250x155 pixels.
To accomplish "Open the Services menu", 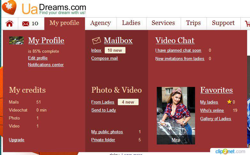I will [x=163, y=23].
